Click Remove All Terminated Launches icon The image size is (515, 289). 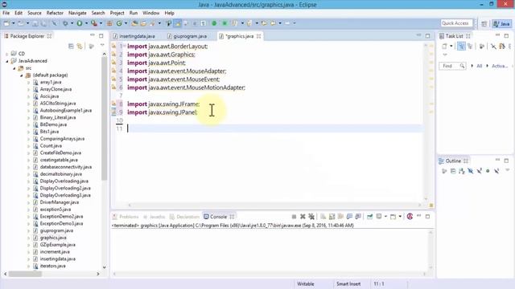tap(311, 217)
